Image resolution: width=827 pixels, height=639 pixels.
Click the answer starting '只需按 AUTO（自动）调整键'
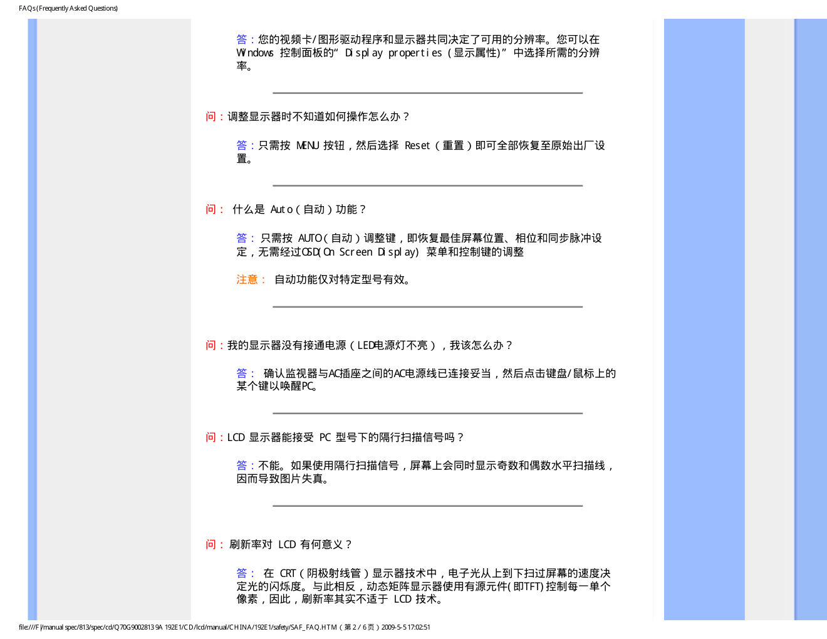coord(419,245)
